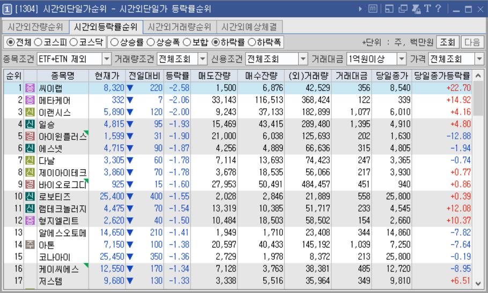The height and width of the screenshot is (293, 488).
Task: Maximize the 1304 window
Action: [468, 9]
